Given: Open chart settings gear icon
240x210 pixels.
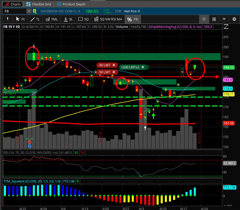Looking at the screenshot, I should tap(234, 19).
